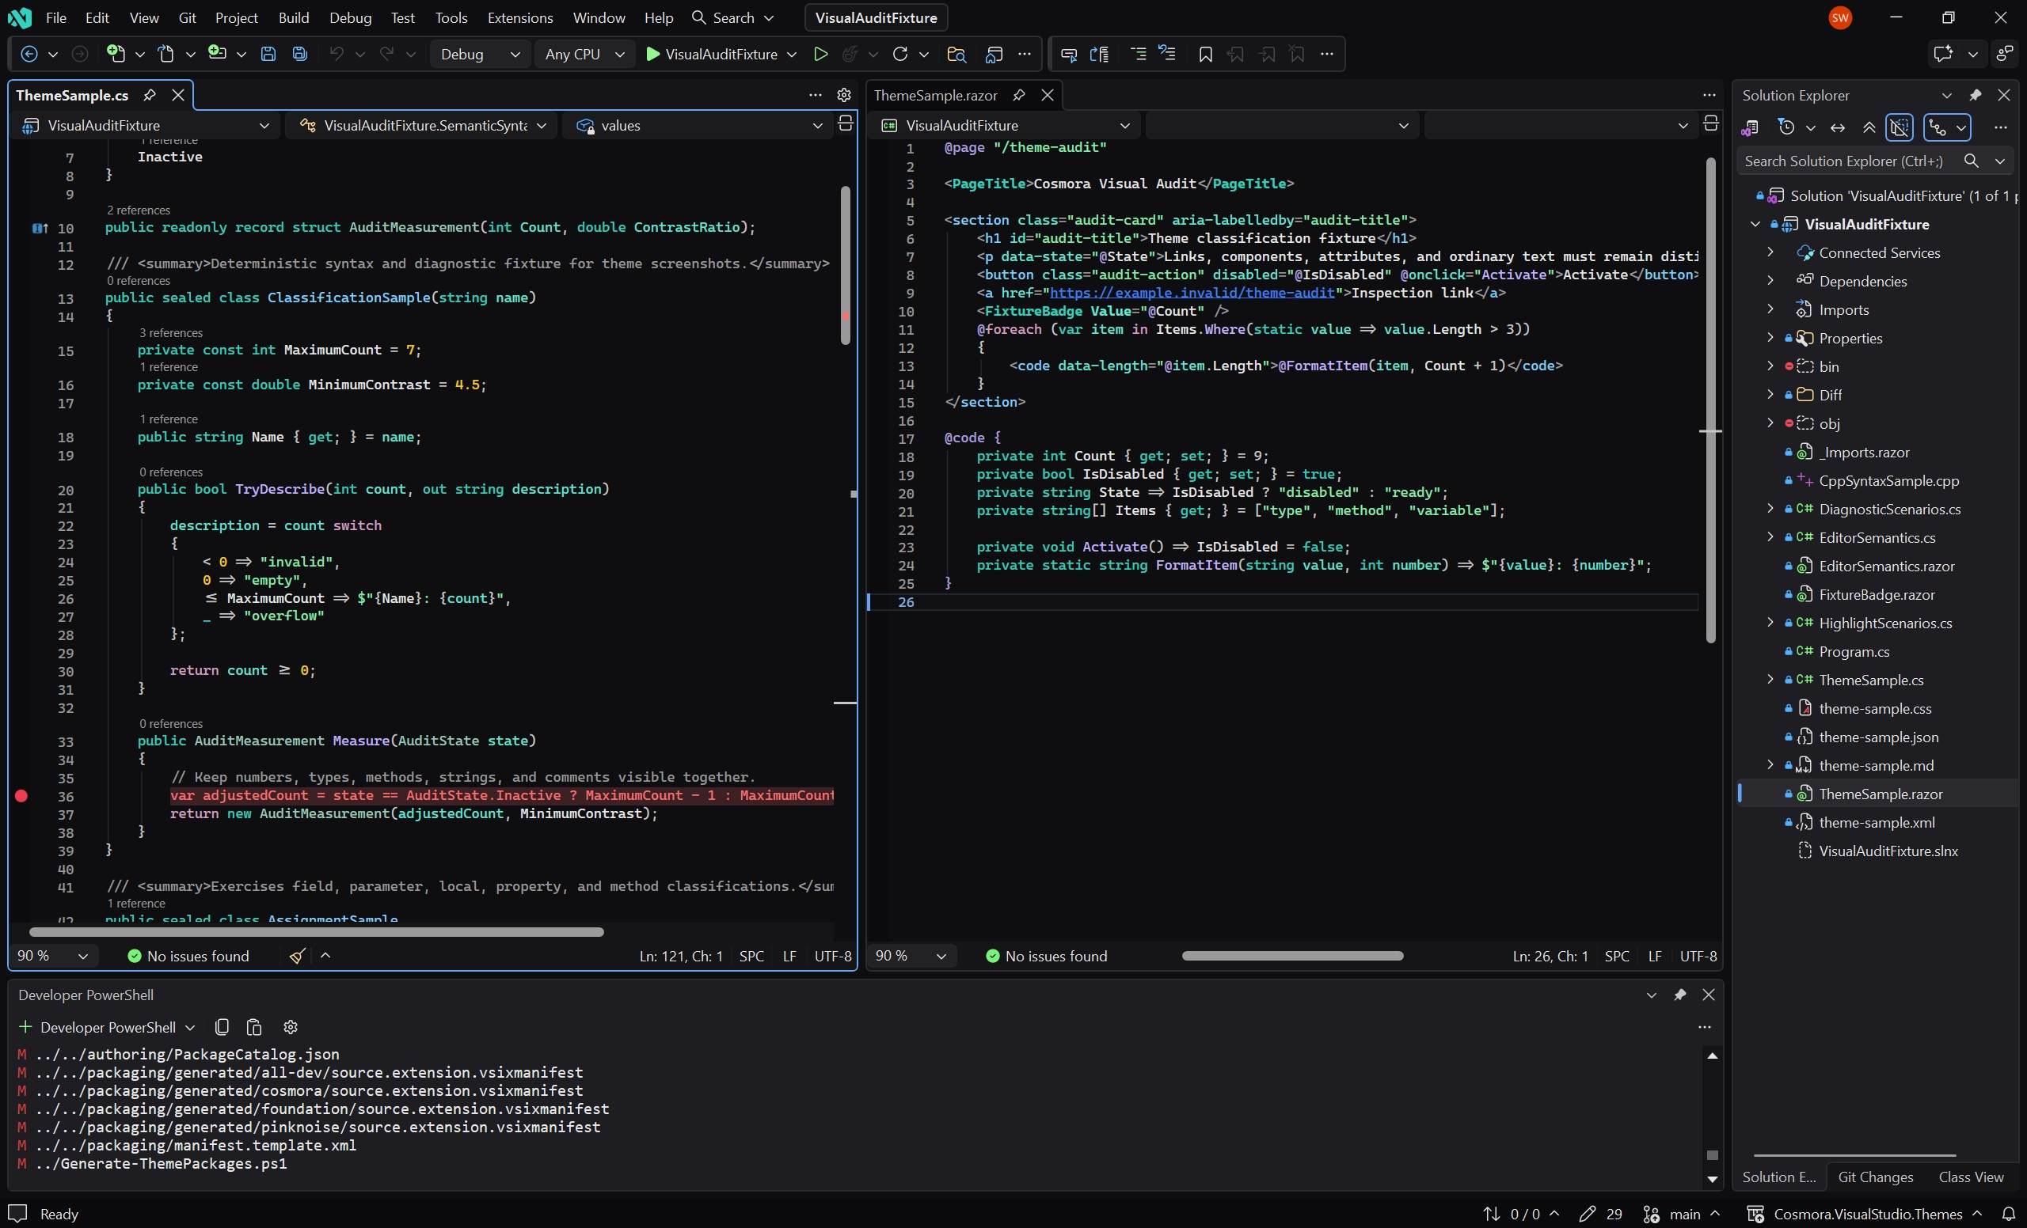Click the Restart circular arrow icon

coord(900,55)
